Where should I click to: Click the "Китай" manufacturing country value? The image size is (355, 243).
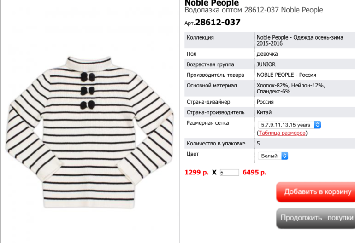[264, 112]
